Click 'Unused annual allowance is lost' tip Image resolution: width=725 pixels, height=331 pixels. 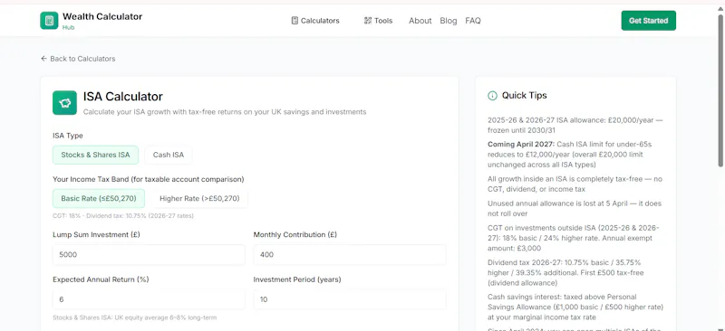575,209
